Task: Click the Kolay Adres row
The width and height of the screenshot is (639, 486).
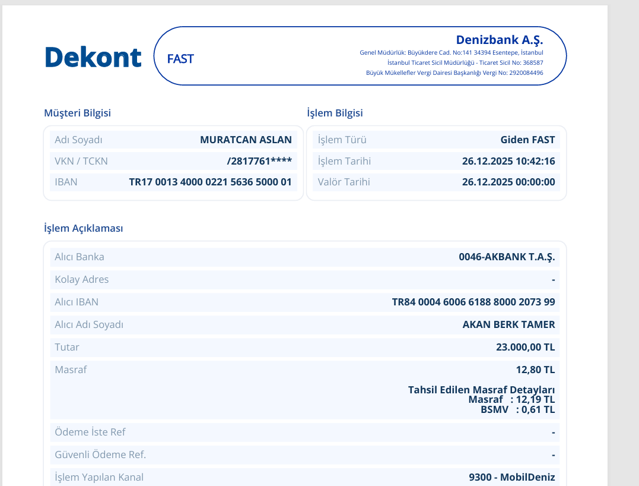Action: (305, 279)
